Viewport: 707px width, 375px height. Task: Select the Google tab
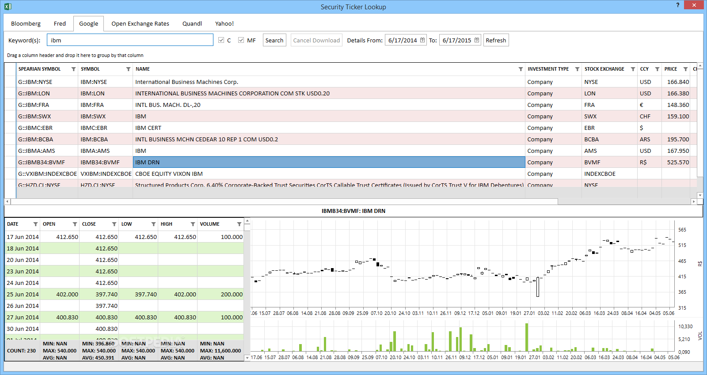[x=89, y=24]
